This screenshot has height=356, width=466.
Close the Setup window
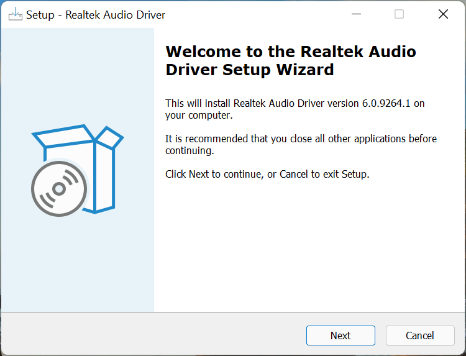(443, 14)
